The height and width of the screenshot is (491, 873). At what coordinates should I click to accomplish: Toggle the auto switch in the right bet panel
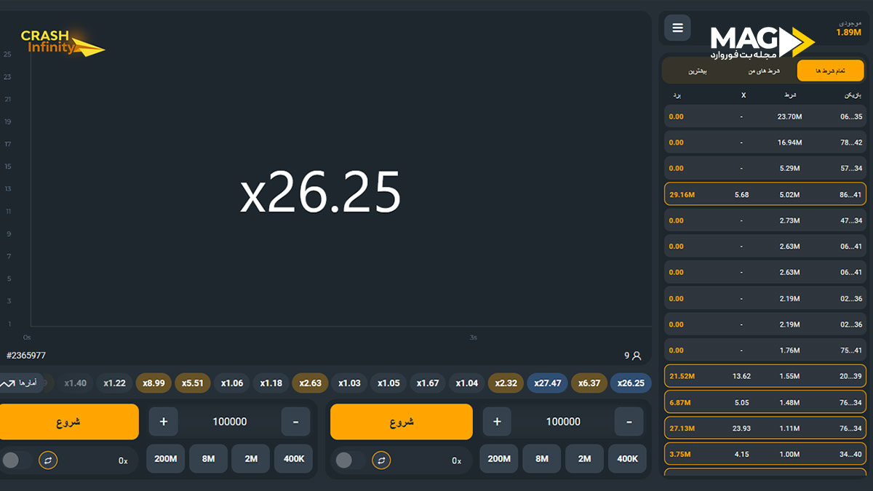click(x=348, y=460)
